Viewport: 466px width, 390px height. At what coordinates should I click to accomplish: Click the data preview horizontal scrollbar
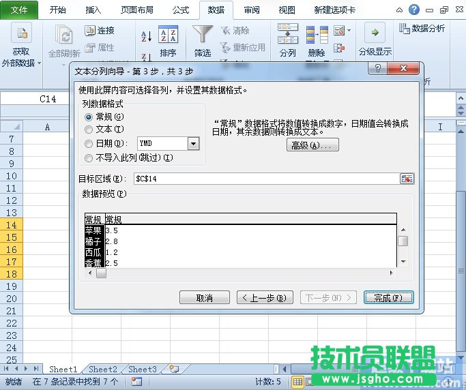click(246, 273)
